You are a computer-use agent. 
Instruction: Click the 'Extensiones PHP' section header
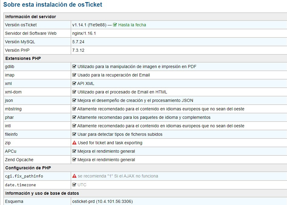(x=23, y=58)
